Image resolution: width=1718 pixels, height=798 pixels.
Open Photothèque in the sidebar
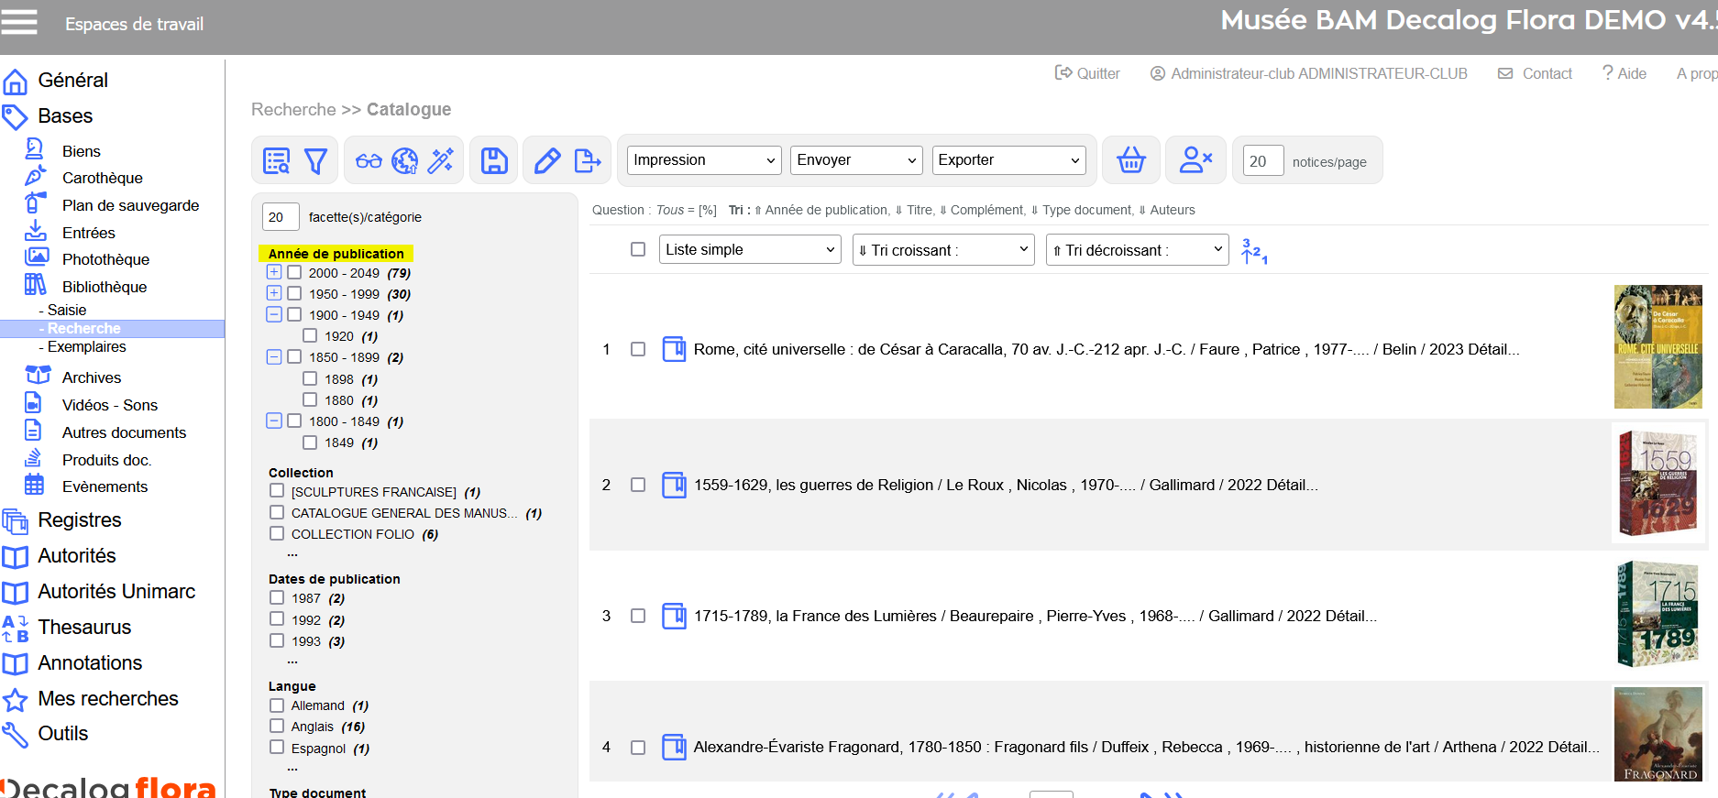point(105,259)
